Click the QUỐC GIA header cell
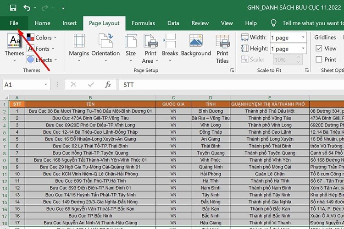 pyautogui.click(x=173, y=104)
